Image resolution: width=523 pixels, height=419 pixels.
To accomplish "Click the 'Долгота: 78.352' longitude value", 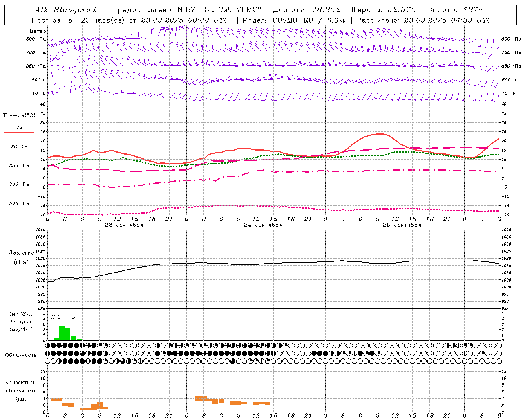I will click(x=307, y=10).
